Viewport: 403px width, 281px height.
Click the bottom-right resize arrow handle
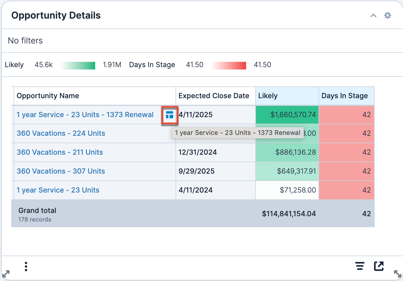click(x=397, y=274)
